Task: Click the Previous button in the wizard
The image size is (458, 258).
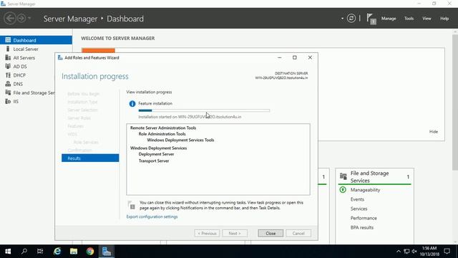Action: pos(207,233)
